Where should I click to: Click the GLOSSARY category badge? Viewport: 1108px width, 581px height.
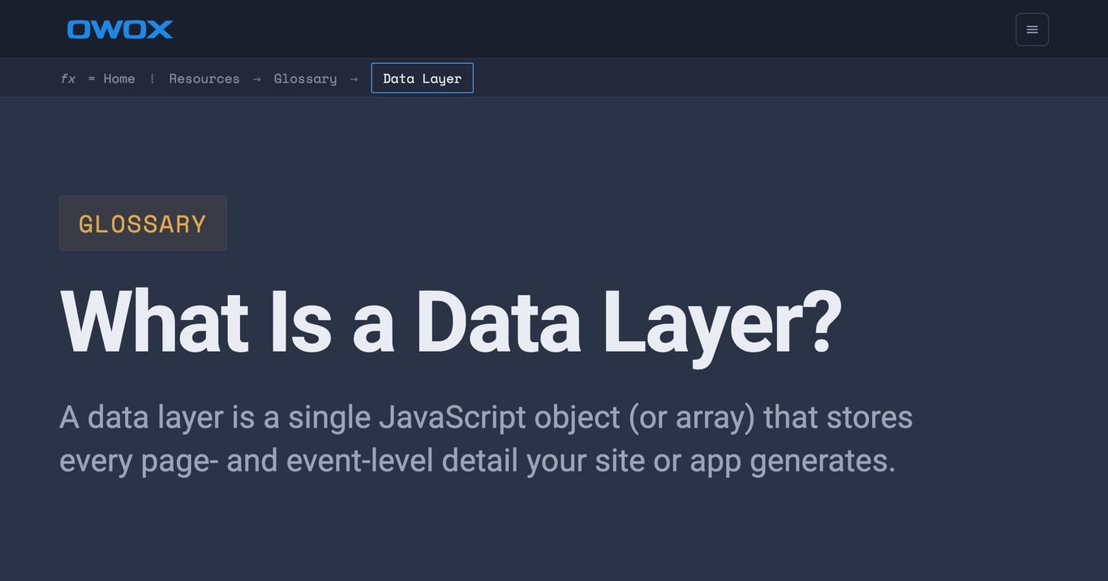(x=143, y=223)
